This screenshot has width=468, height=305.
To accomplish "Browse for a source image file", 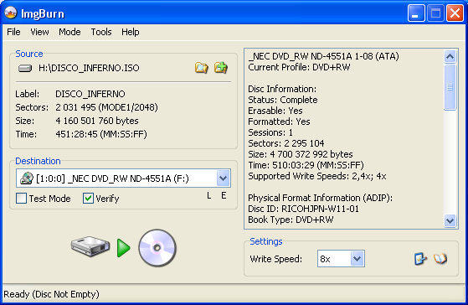I will (202, 68).
